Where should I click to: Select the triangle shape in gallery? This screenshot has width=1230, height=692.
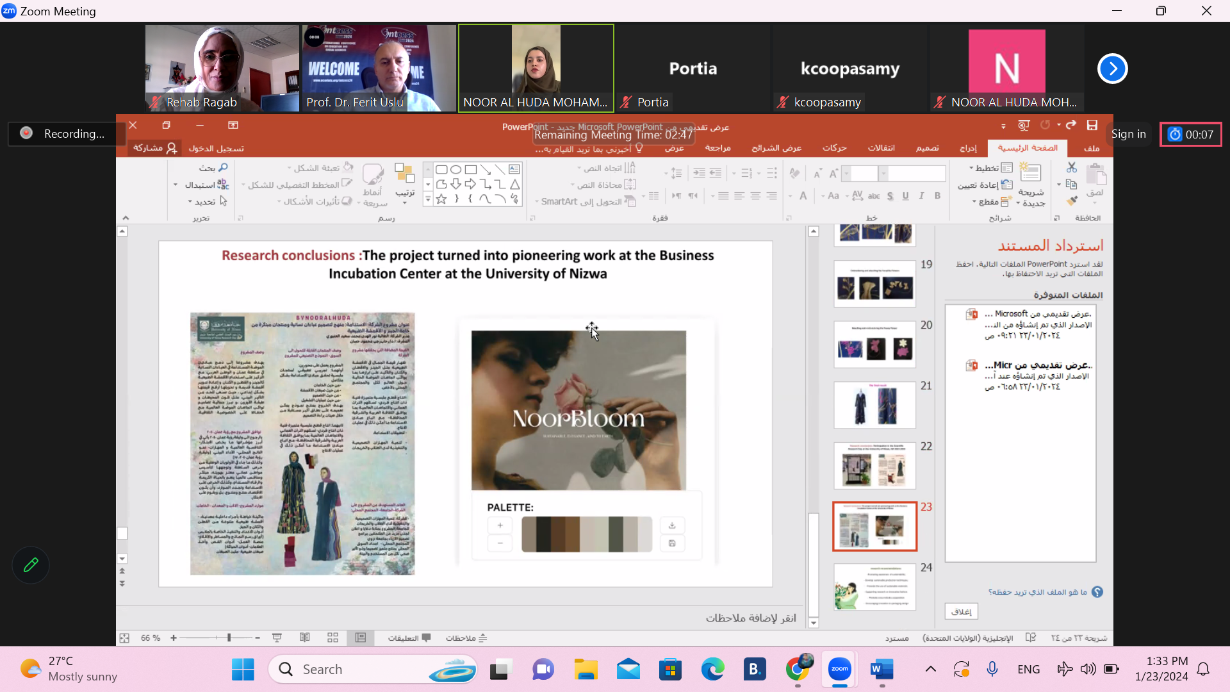click(514, 184)
